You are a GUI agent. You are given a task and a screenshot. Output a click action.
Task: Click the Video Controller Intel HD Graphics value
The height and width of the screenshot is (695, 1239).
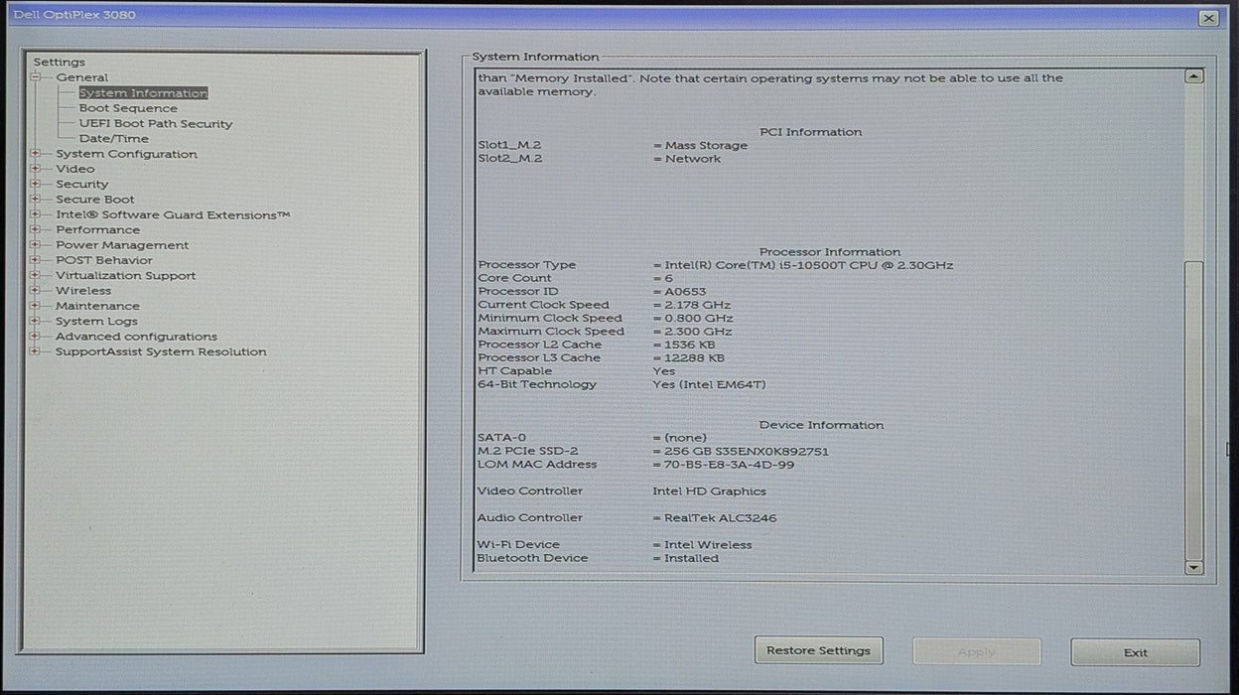709,491
